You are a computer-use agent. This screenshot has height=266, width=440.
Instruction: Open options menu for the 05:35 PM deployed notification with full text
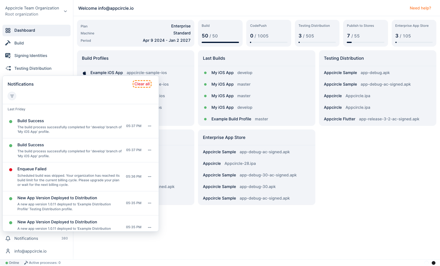(150, 203)
